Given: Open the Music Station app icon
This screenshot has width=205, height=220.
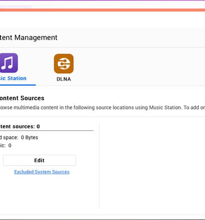Looking at the screenshot, I should [9, 63].
